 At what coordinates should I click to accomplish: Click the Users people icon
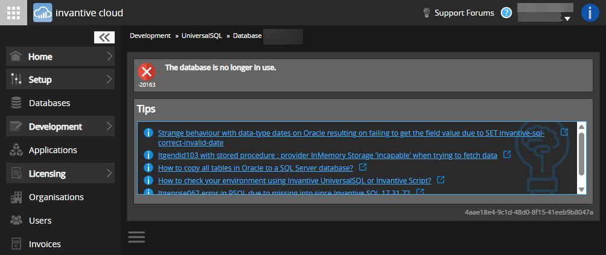point(17,221)
